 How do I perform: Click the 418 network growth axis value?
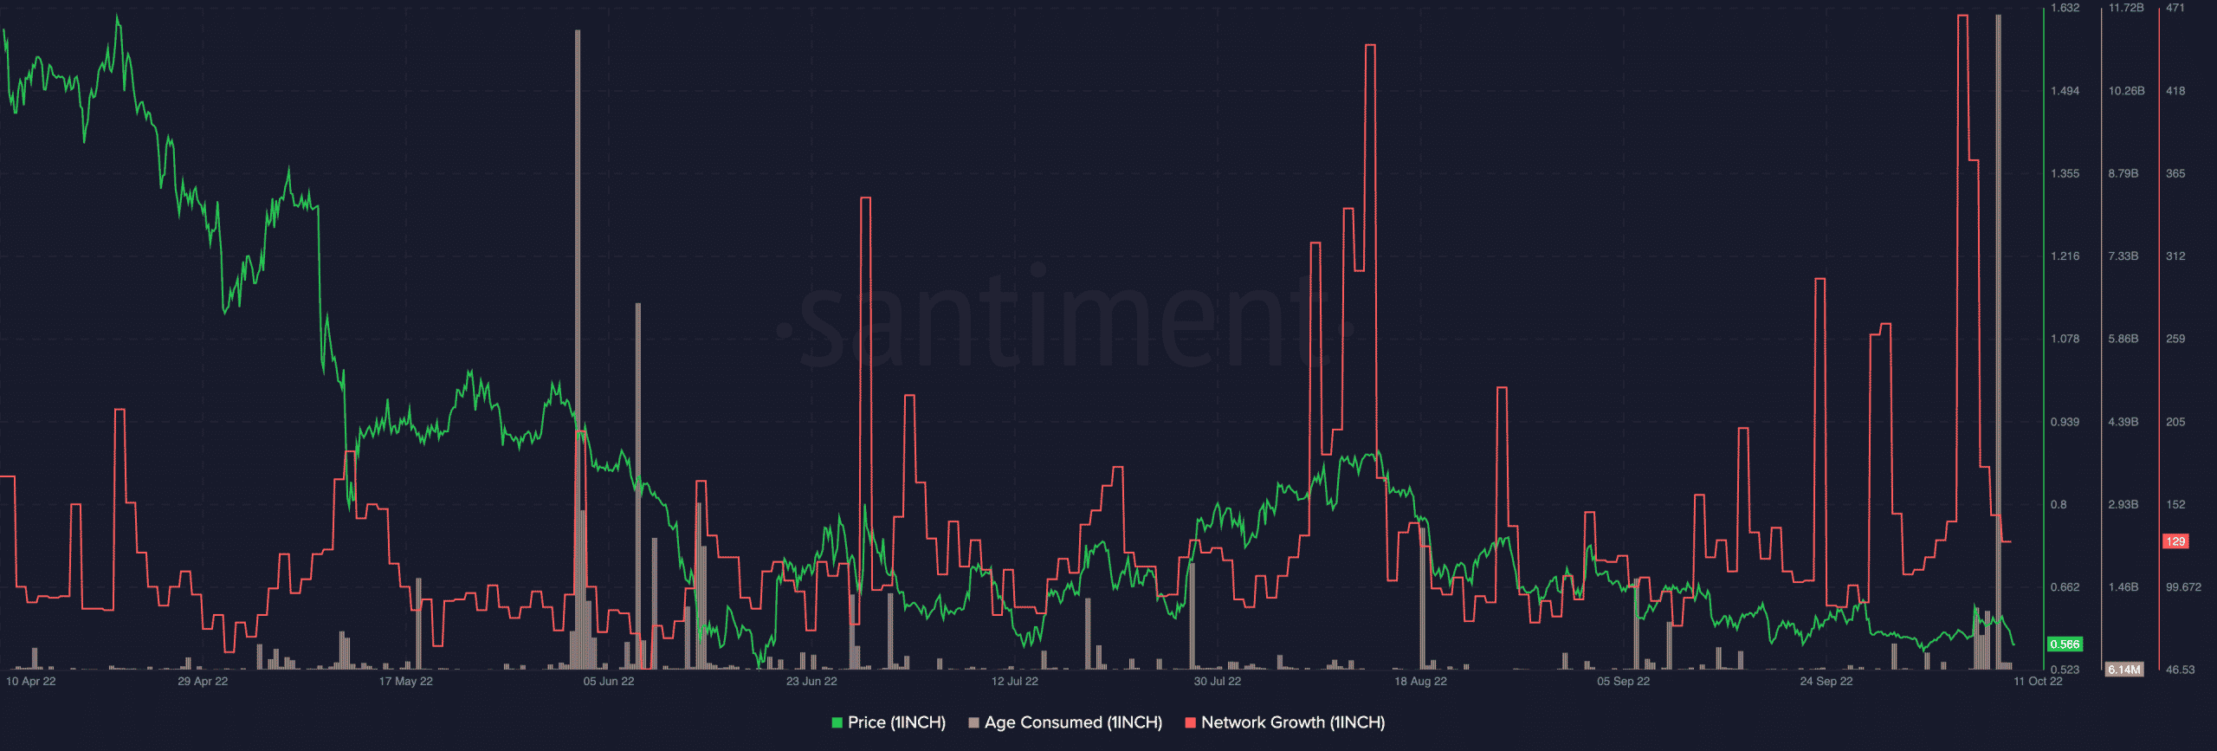pos(2175,91)
